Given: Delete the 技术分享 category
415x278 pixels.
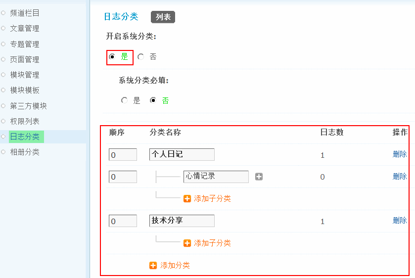Looking at the screenshot, I should [400, 221].
